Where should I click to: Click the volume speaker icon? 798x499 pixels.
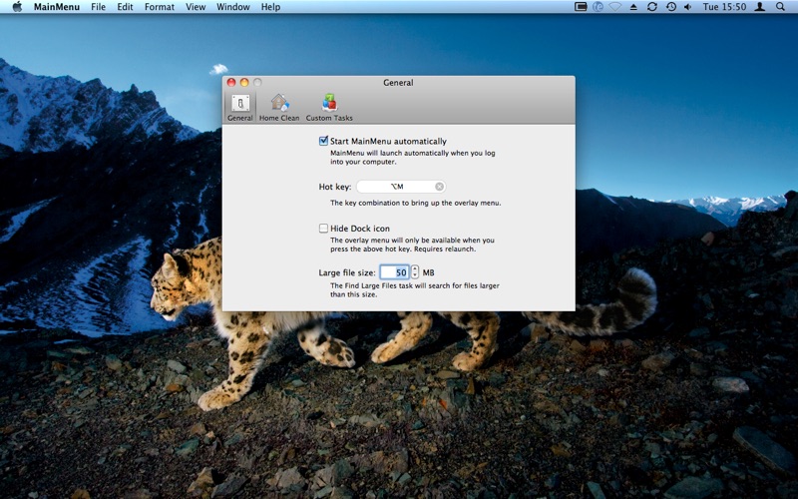coord(688,7)
